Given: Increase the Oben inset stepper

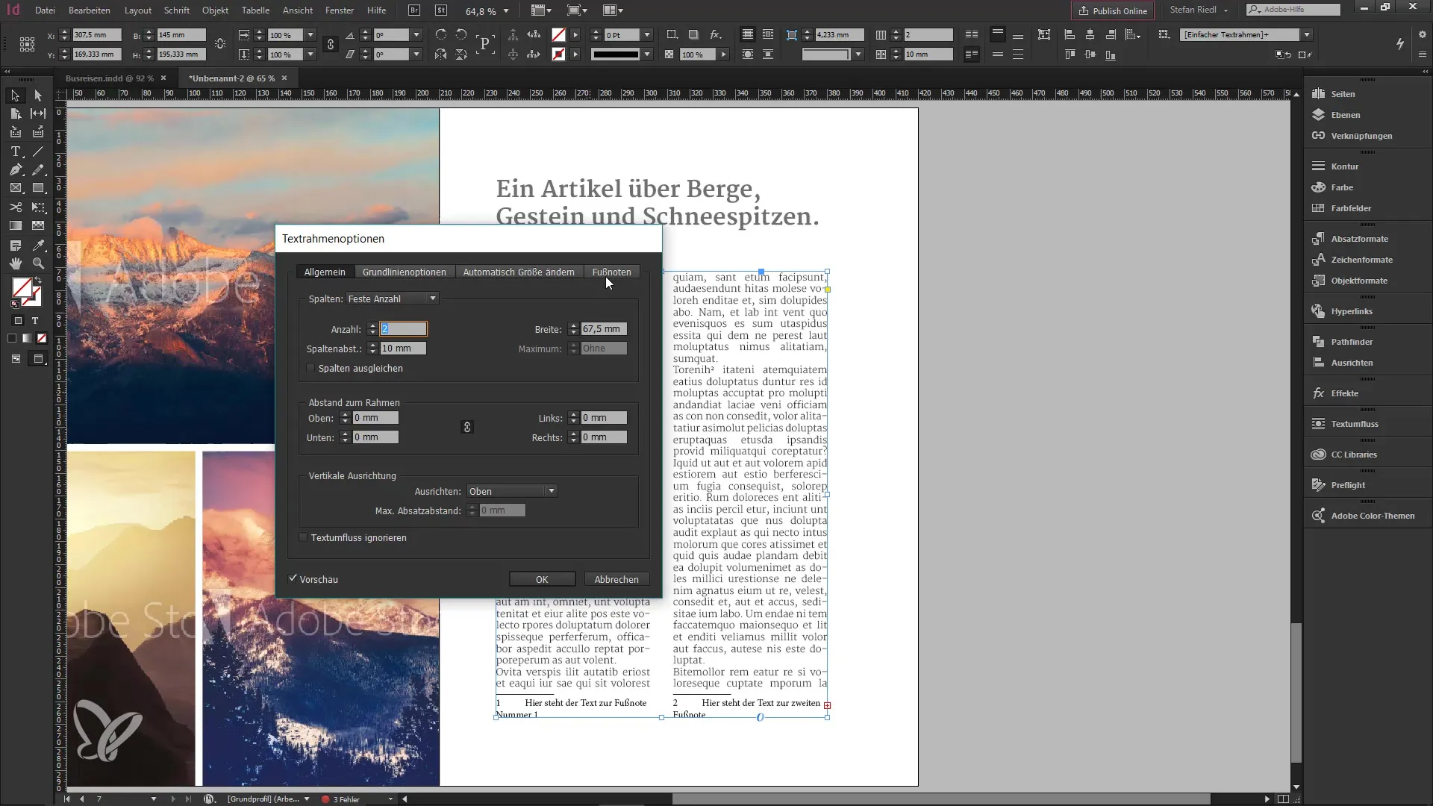Looking at the screenshot, I should pos(345,415).
